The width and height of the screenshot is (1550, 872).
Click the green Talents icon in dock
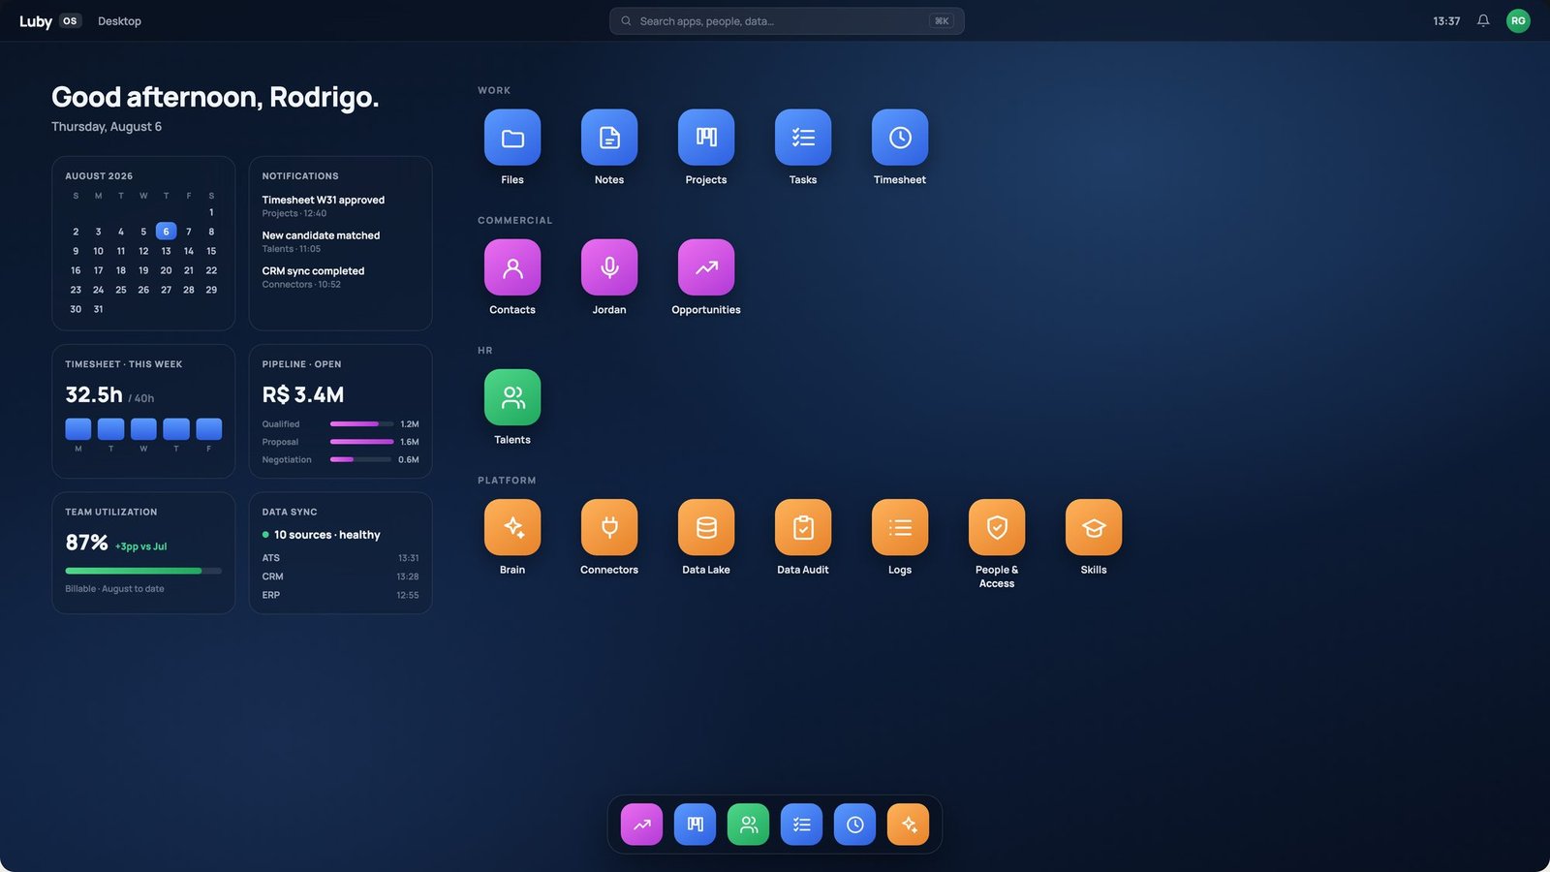tap(748, 825)
